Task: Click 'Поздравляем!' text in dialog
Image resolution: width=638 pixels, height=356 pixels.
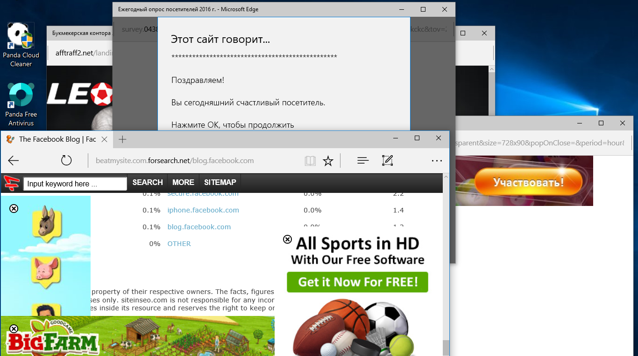Action: point(198,80)
